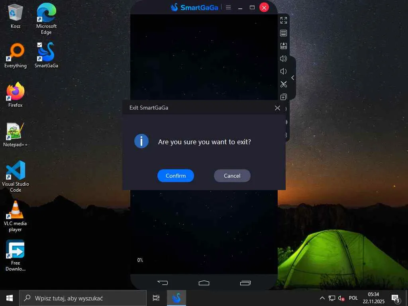Click the Install APK icon
The width and height of the screenshot is (408, 306).
(x=284, y=46)
